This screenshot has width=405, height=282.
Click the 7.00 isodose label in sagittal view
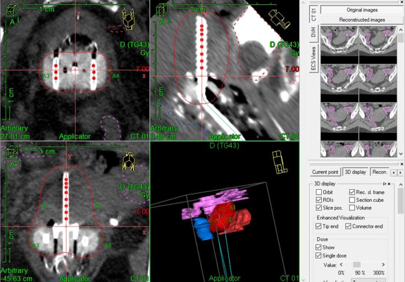click(x=292, y=69)
